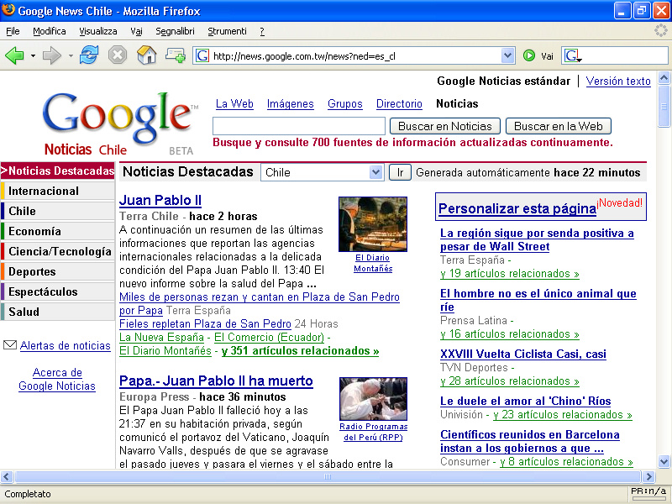The image size is (672, 504).
Task: Select the Ciencia/Tecnología sidebar section
Action: pyautogui.click(x=57, y=251)
